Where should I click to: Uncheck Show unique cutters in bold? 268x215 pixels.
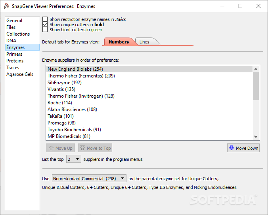pyautogui.click(x=45, y=25)
